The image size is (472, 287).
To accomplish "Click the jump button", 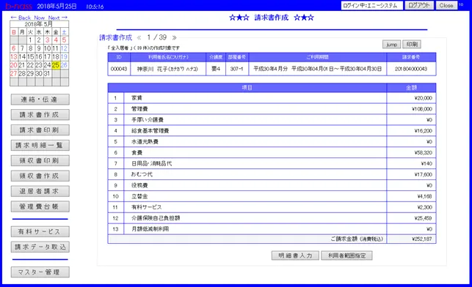I will [392, 45].
